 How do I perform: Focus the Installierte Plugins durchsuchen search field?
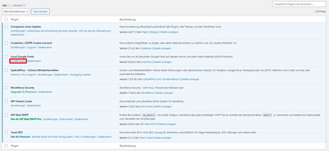coord(299,4)
